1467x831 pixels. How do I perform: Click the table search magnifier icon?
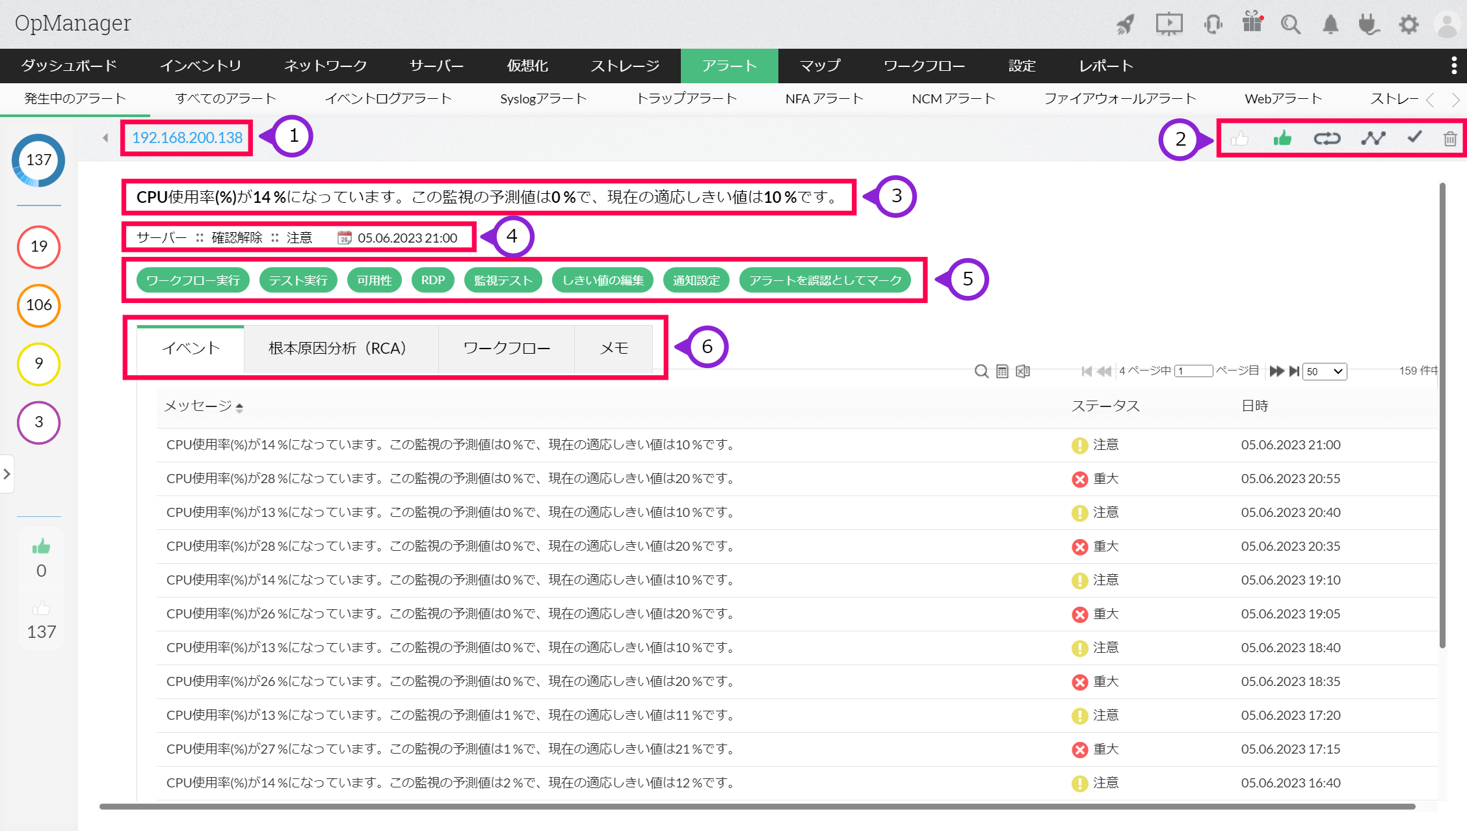[x=981, y=371]
